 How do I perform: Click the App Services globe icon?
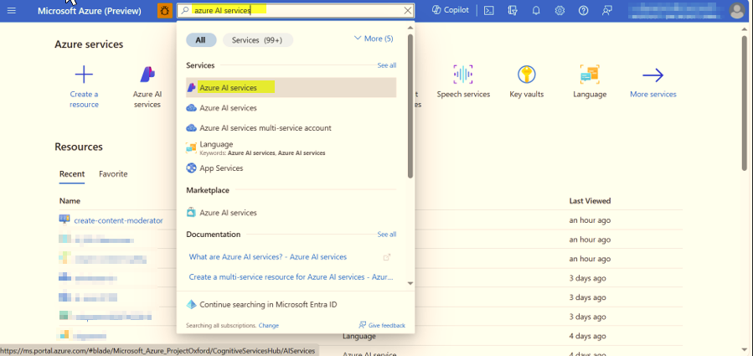(x=191, y=168)
